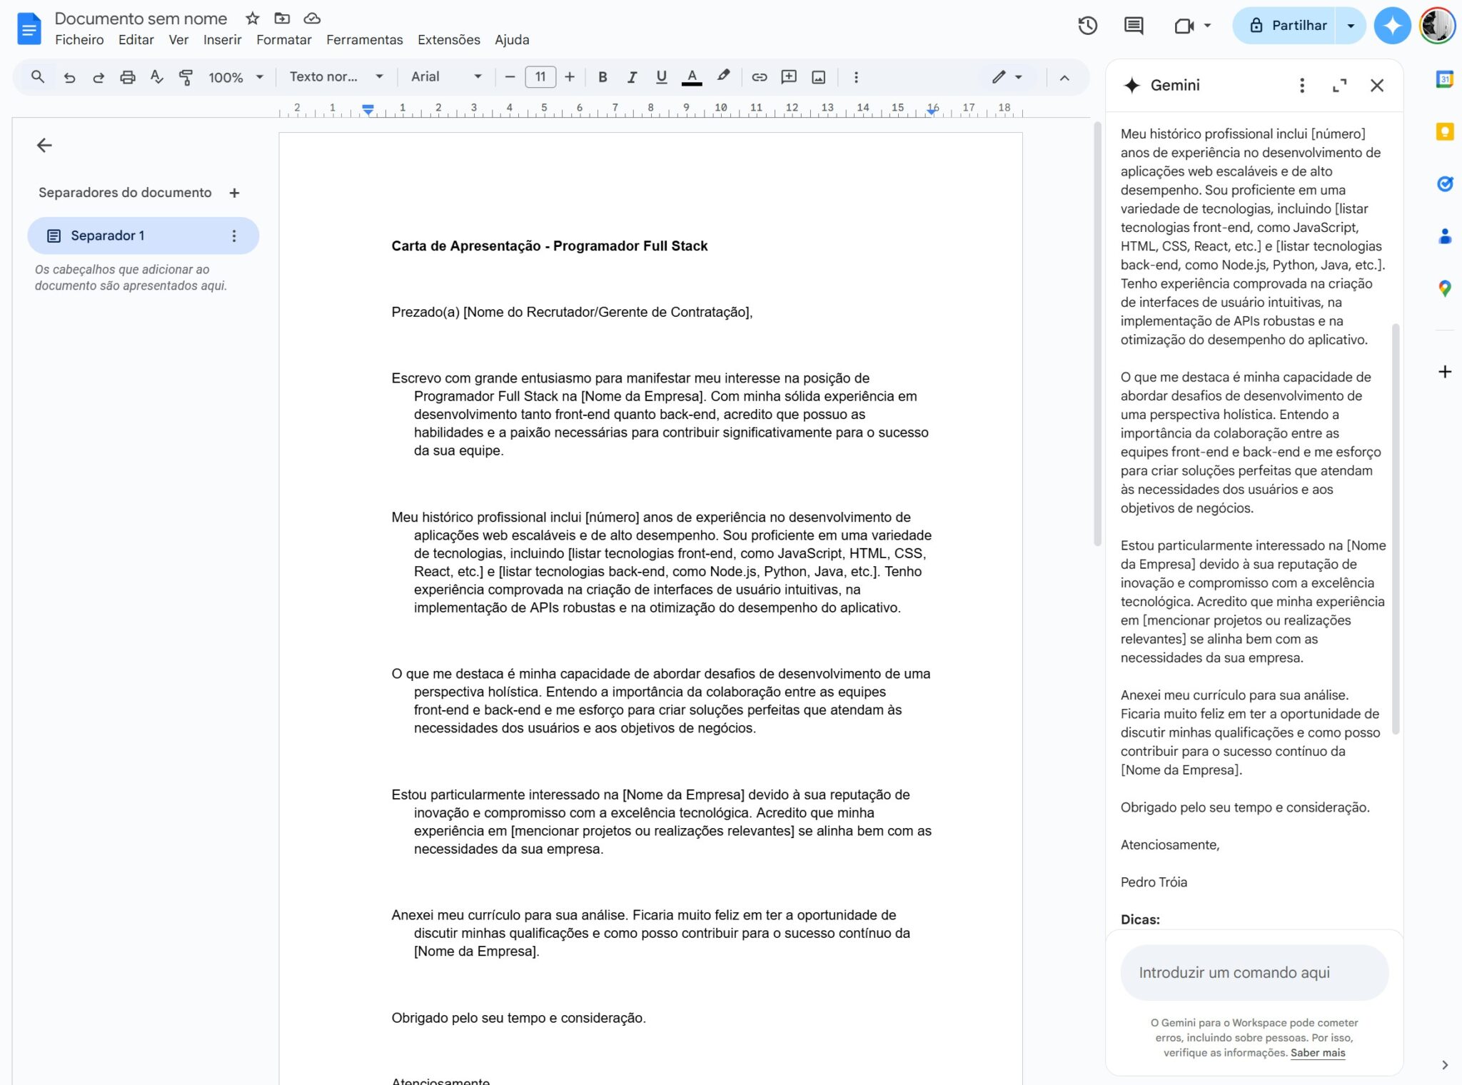Check cloud save status icon
This screenshot has width=1462, height=1085.
tap(312, 19)
